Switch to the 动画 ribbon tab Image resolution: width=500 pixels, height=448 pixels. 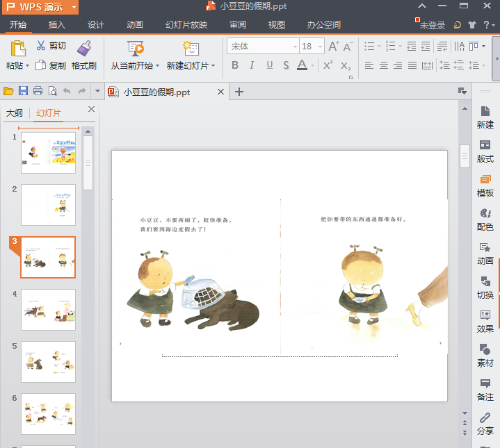tap(135, 25)
